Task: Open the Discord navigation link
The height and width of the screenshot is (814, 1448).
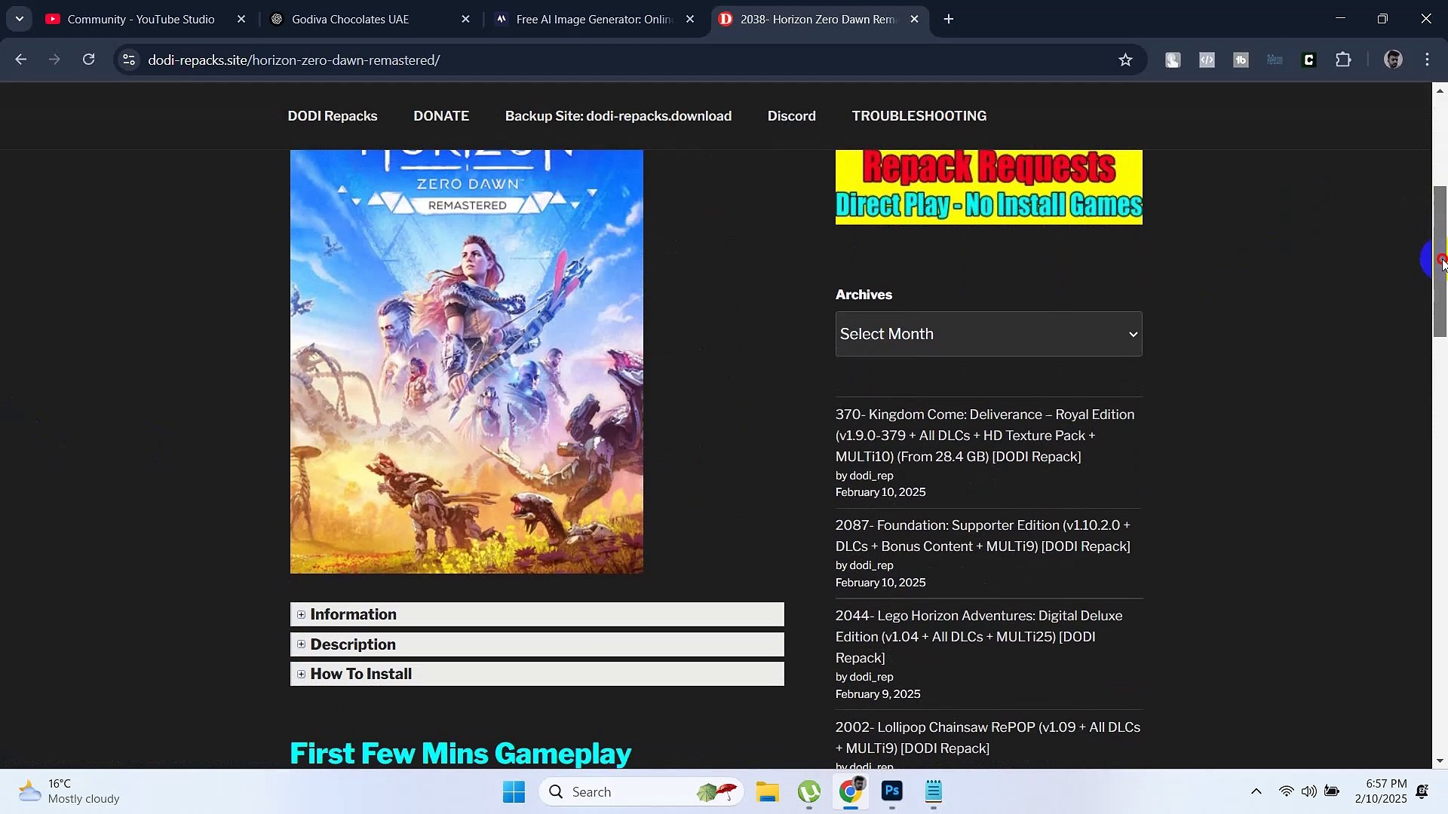Action: pos(791,116)
